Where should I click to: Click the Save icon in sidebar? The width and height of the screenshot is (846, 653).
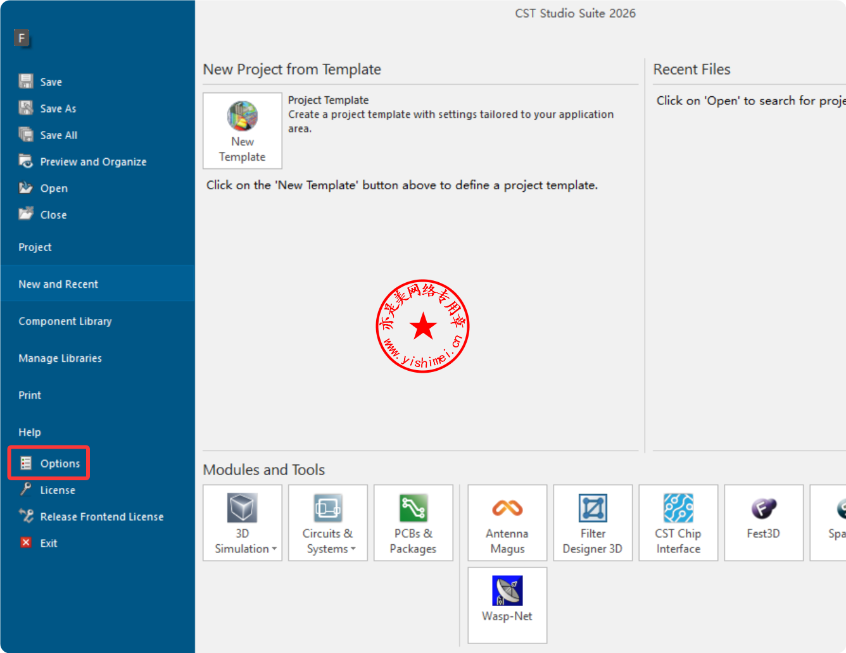pos(26,82)
